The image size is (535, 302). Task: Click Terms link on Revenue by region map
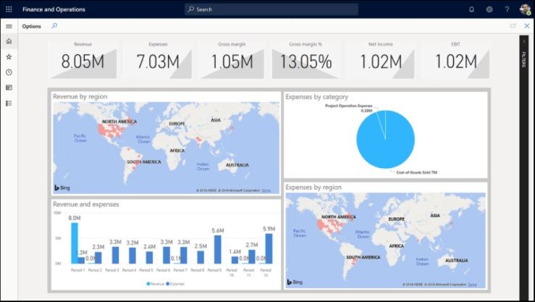click(266, 190)
